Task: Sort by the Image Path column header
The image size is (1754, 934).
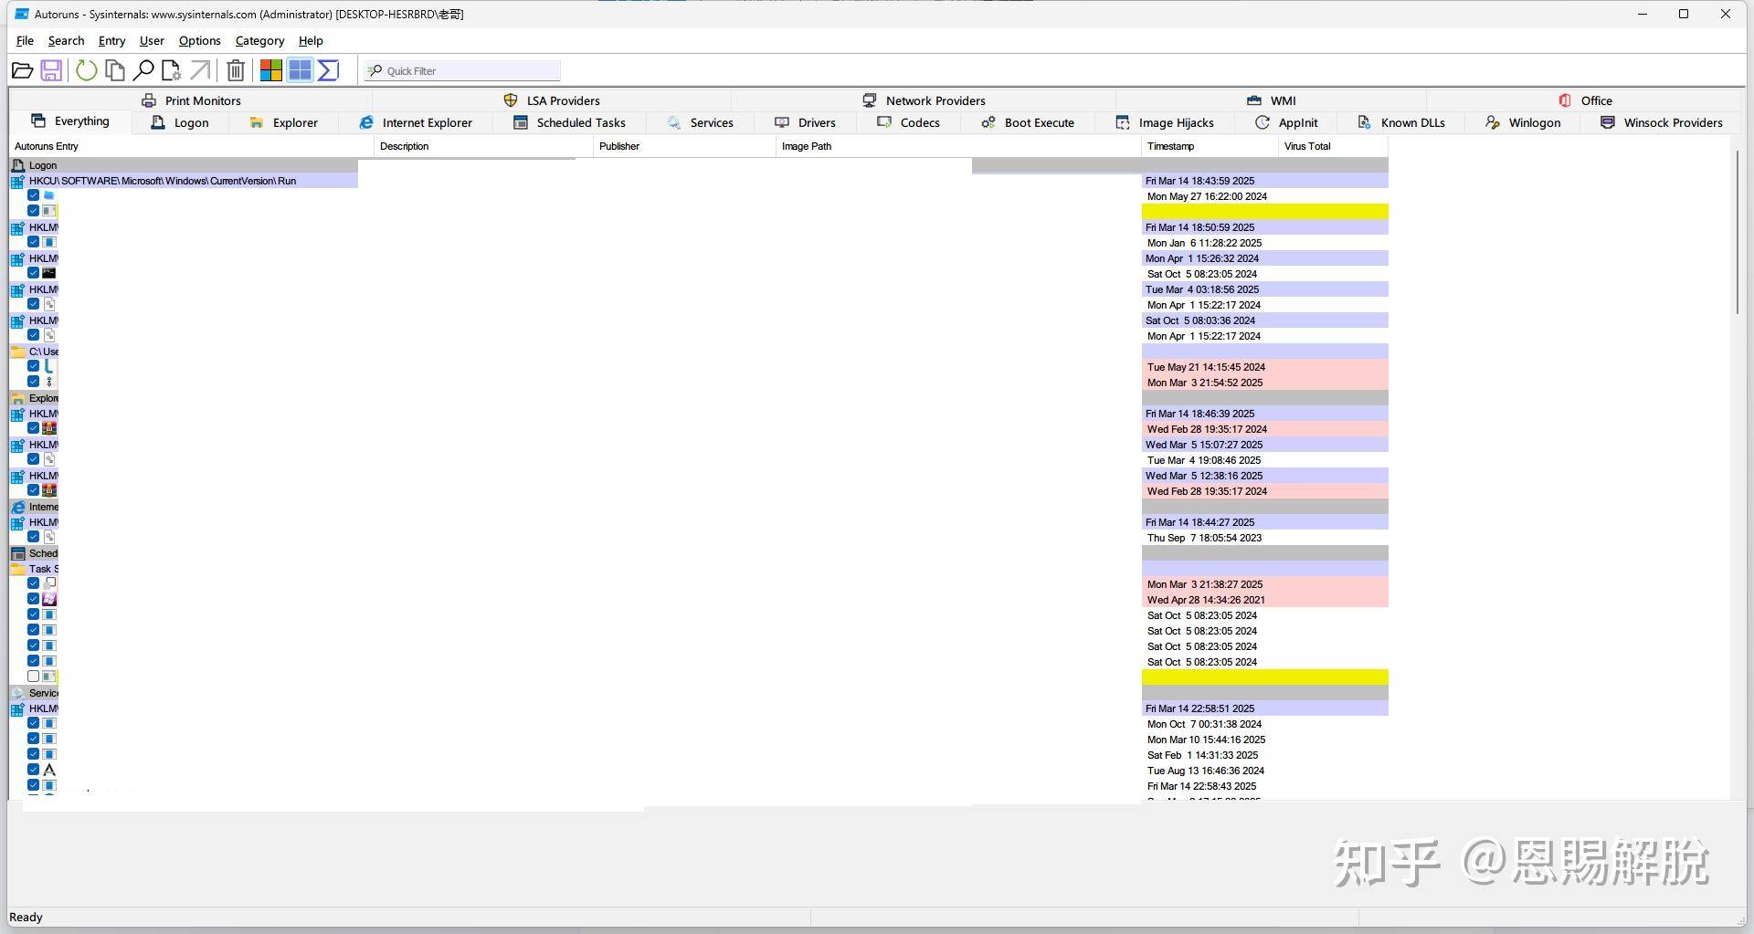Action: pyautogui.click(x=958, y=146)
